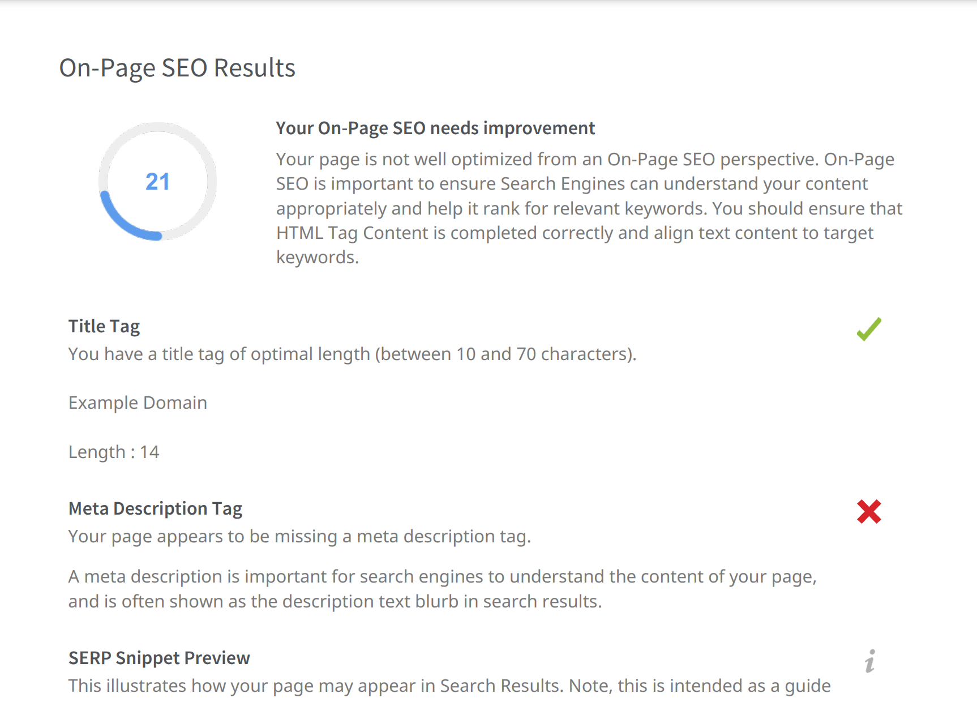Click the SERP snippet illustration description text
977x702 pixels.
pos(449,686)
